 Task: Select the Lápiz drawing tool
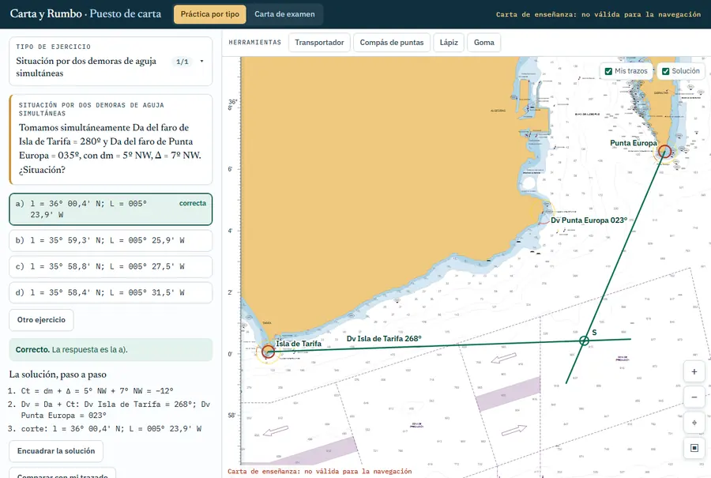tap(449, 43)
